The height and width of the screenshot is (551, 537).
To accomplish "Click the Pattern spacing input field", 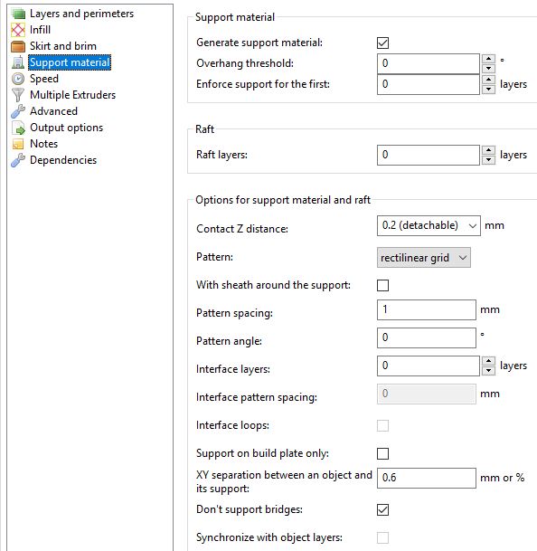I will coord(427,310).
